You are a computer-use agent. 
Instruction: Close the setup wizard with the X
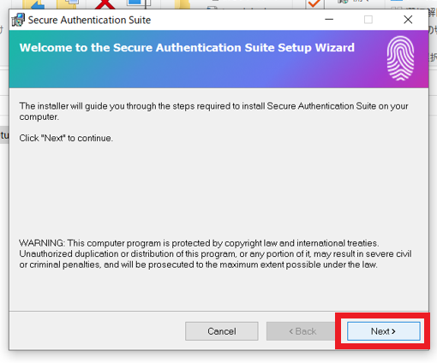click(408, 20)
